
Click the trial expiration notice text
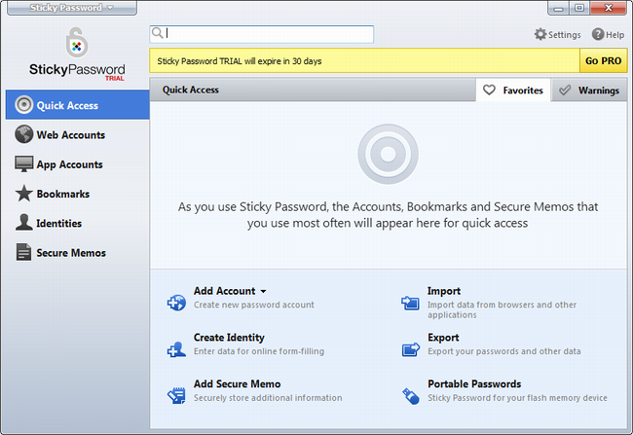tap(240, 61)
